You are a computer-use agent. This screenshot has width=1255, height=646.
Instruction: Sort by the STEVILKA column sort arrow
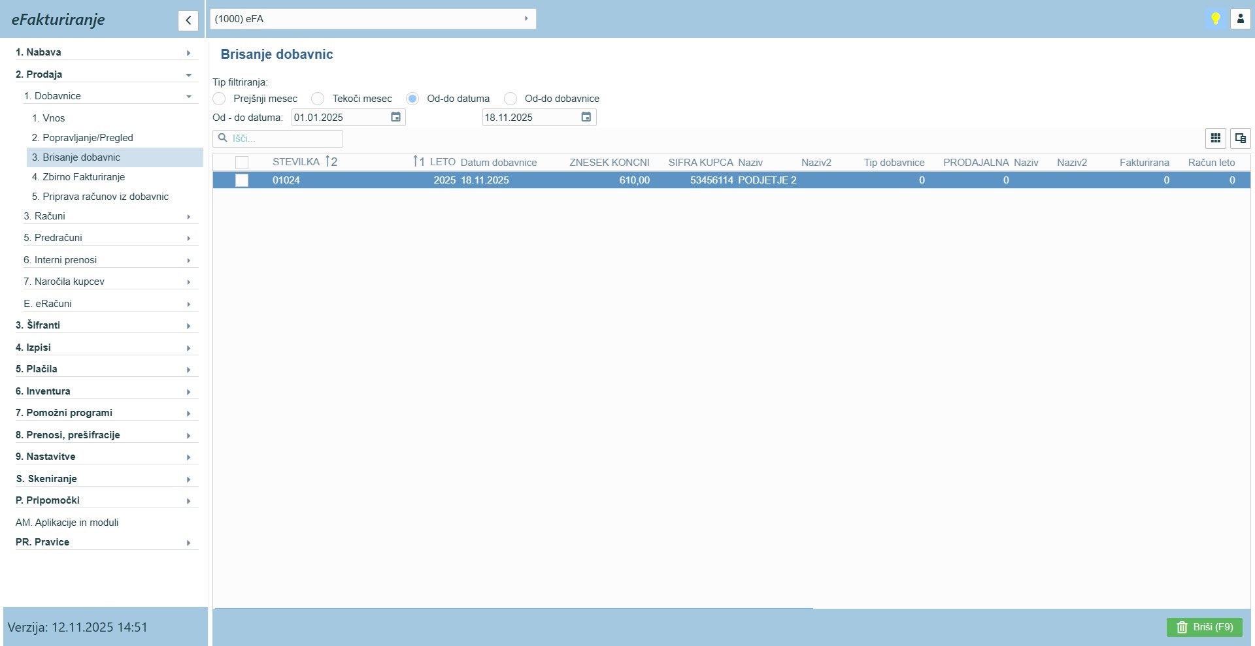pos(329,162)
